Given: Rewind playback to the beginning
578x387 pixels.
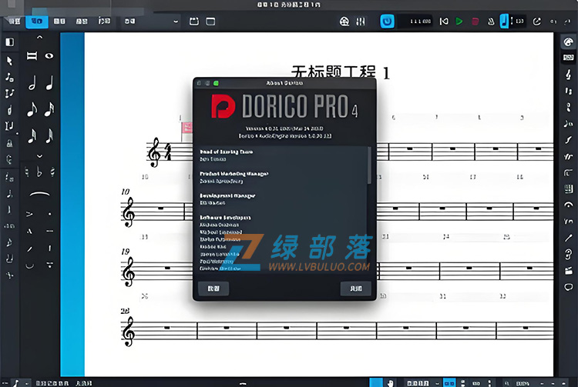Looking at the screenshot, I should tap(444, 22).
